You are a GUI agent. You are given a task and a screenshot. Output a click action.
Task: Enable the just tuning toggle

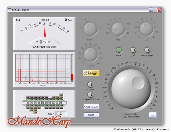coord(133,50)
